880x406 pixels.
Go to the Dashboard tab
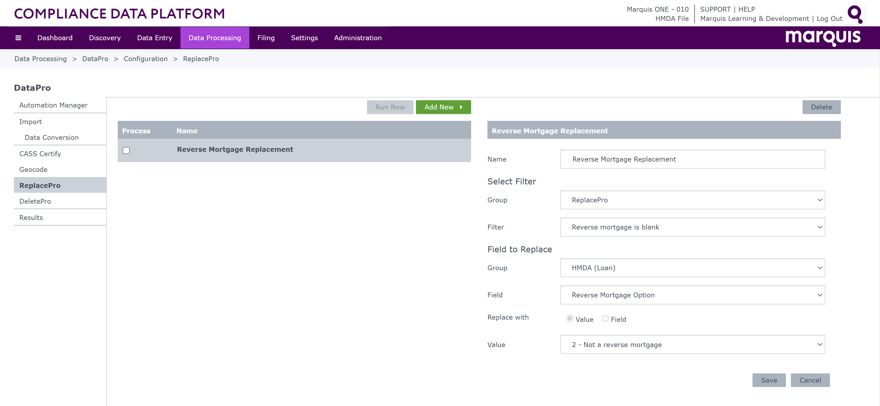55,38
